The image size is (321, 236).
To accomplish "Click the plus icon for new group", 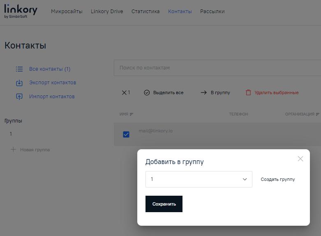I will point(13,150).
